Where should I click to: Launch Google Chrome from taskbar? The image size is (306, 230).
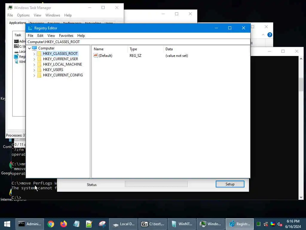coord(51,224)
